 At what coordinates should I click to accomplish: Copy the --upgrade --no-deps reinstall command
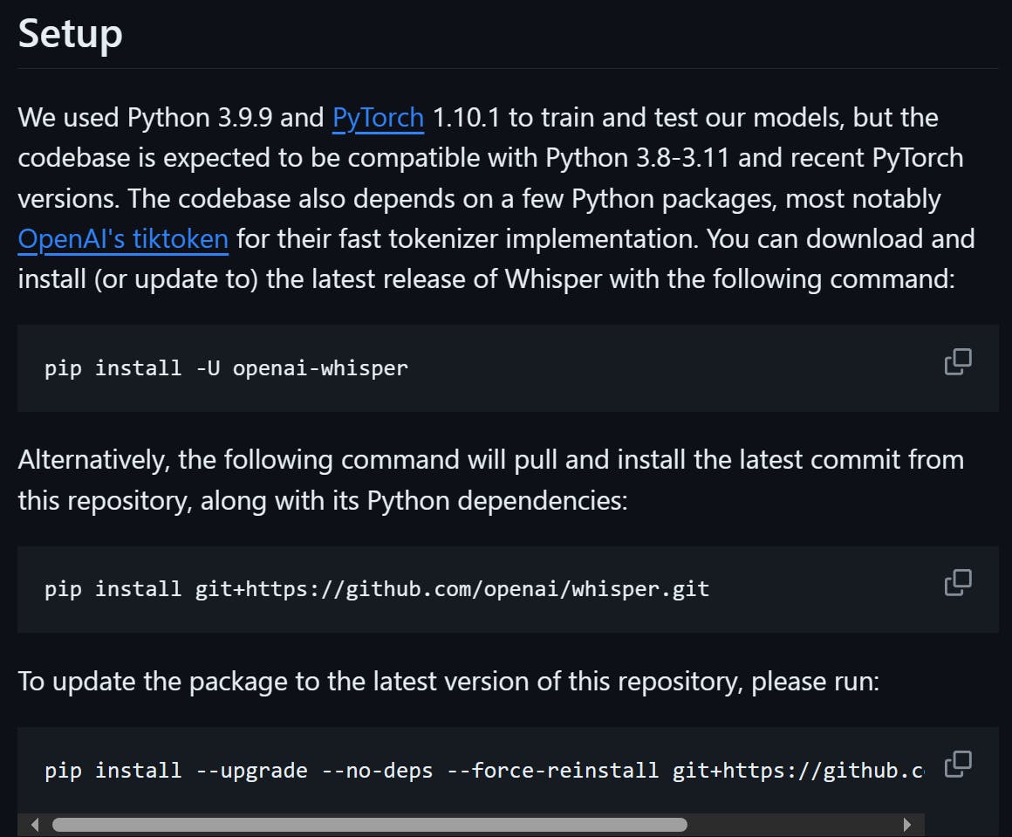click(958, 764)
